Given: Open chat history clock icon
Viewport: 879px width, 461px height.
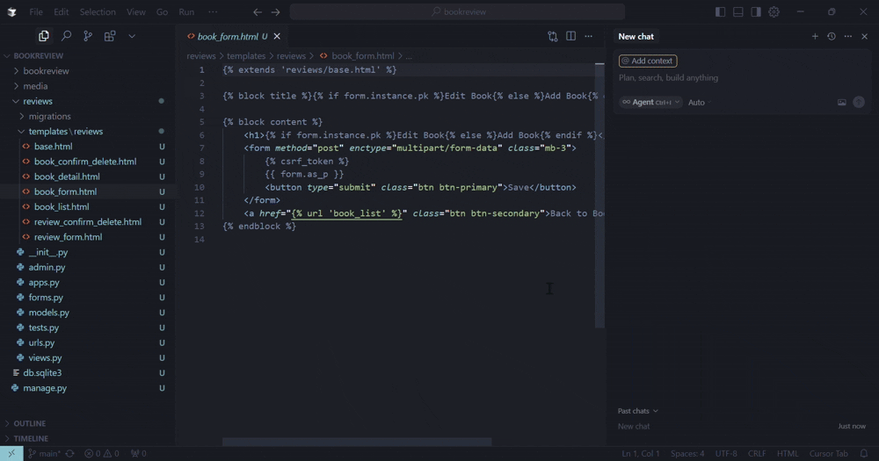Looking at the screenshot, I should coord(832,37).
